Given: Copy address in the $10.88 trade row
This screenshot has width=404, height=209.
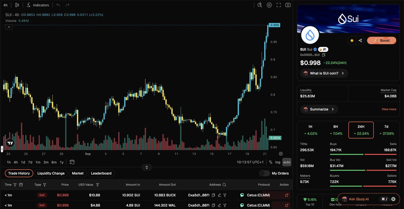Looking at the screenshot, I should [213, 195].
